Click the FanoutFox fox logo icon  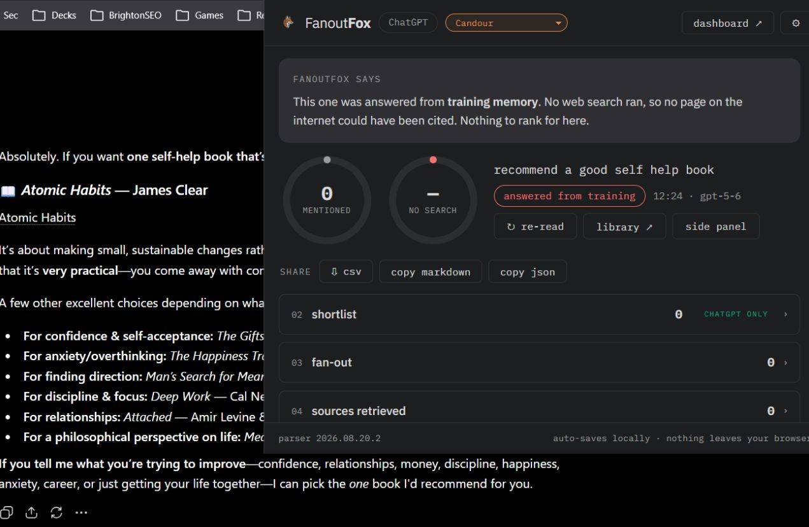[289, 22]
